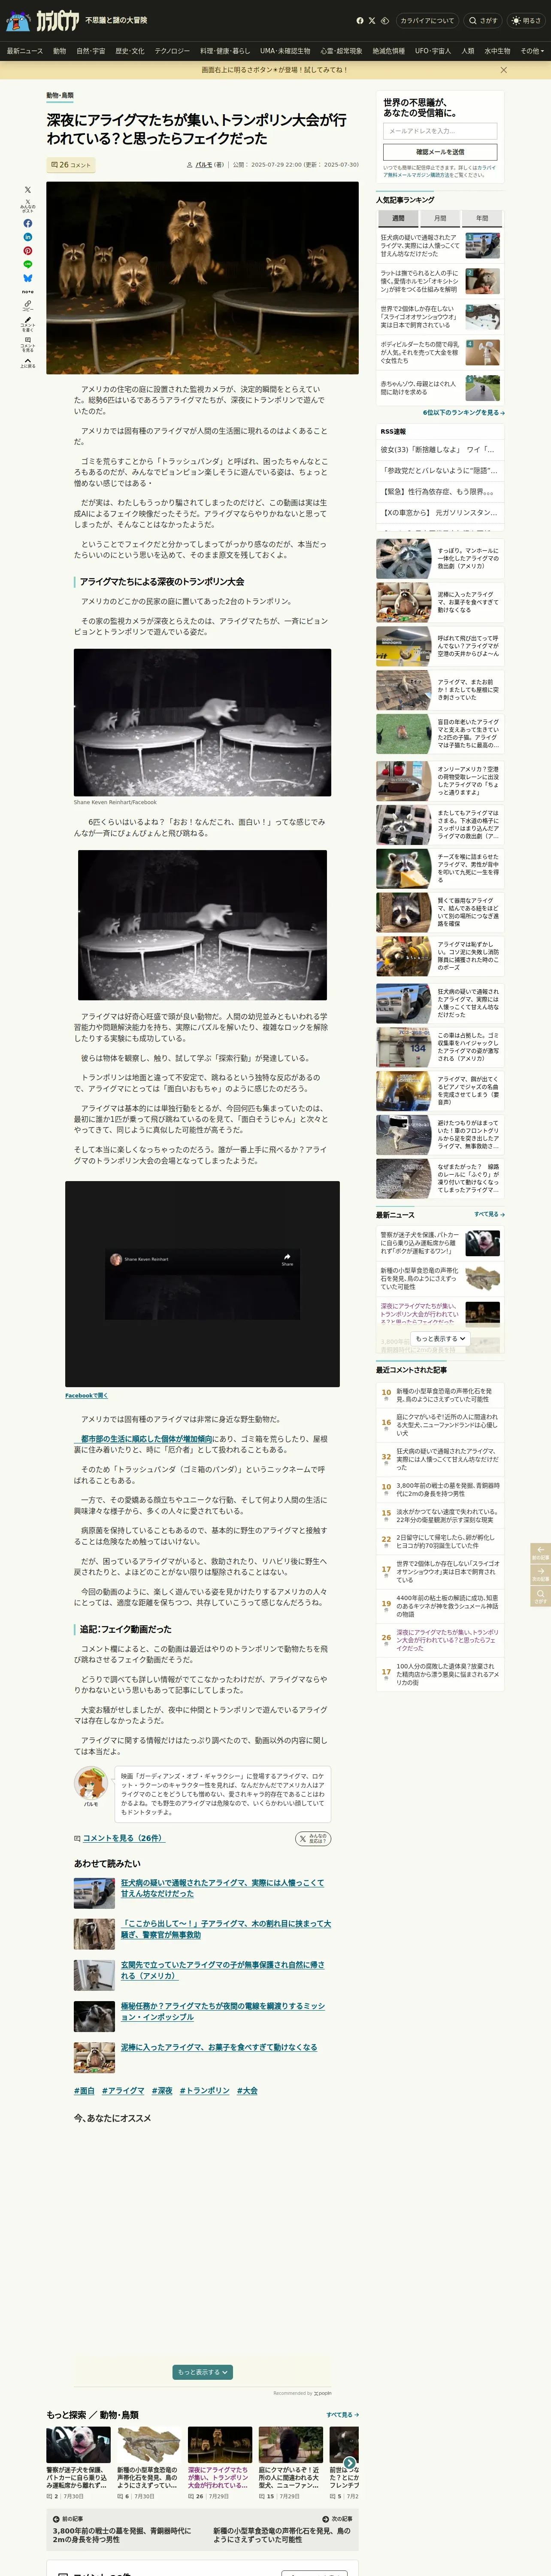This screenshot has width=551, height=2576.
Task: Open RSS item 彼女(33)「断捨離しなよ」
Action: 439,450
